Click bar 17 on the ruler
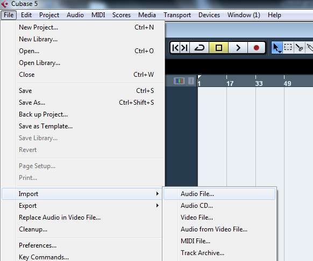This screenshot has height=261, width=313. [x=230, y=83]
